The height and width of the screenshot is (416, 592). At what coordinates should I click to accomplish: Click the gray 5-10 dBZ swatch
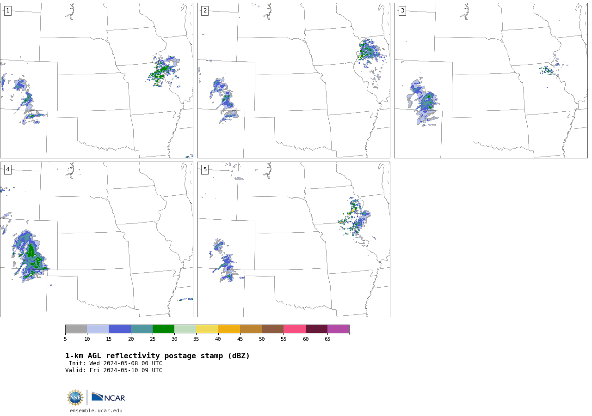76,329
